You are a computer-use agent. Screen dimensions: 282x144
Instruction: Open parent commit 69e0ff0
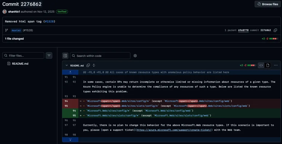click(x=243, y=30)
